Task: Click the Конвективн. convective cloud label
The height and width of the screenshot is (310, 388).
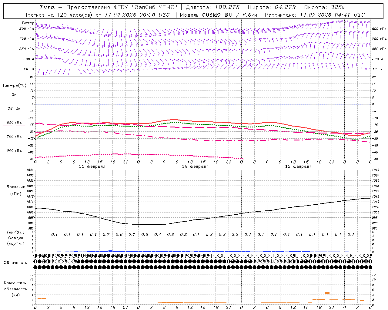Action: tap(15, 283)
